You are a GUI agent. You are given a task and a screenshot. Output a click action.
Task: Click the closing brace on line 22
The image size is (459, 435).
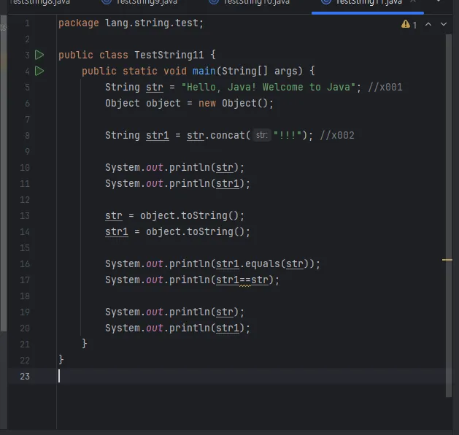[61, 360]
